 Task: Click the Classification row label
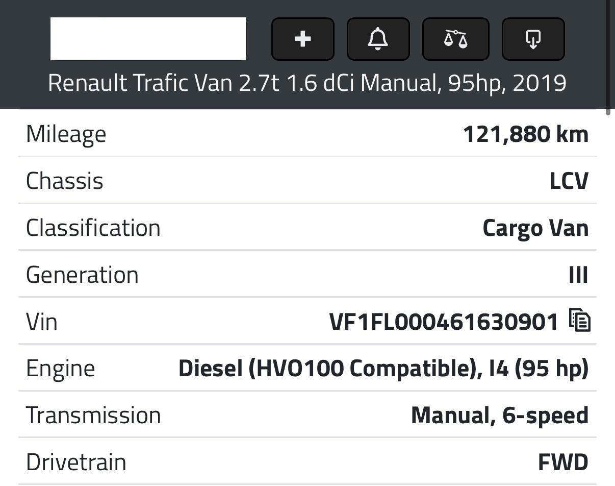tap(93, 228)
